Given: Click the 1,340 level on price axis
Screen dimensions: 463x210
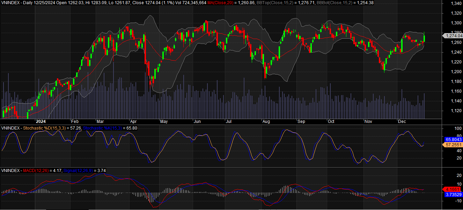Looking at the screenshot, I should (x=455, y=3).
